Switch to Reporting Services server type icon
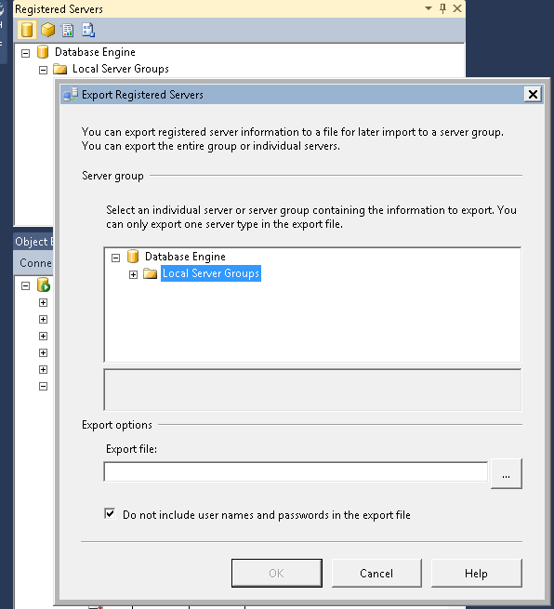 [68, 30]
